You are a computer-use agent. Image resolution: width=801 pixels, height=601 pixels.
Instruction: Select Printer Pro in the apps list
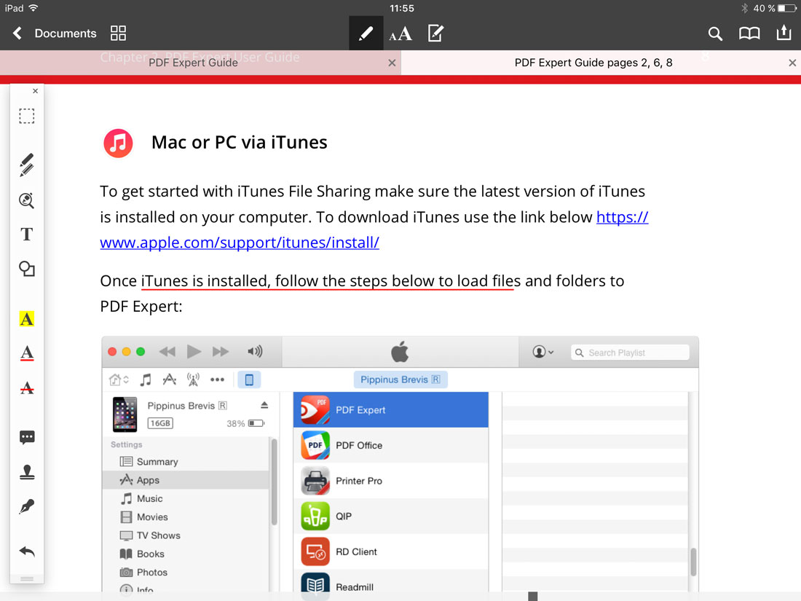click(x=391, y=481)
